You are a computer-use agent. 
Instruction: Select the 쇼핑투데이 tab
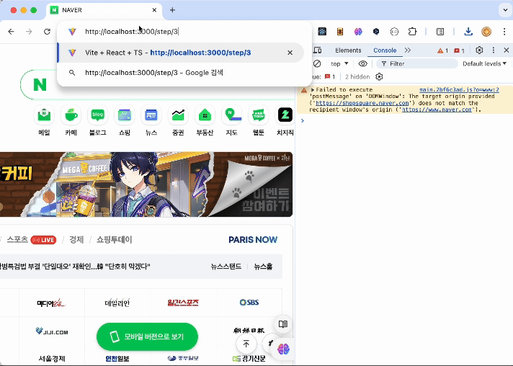[114, 239]
